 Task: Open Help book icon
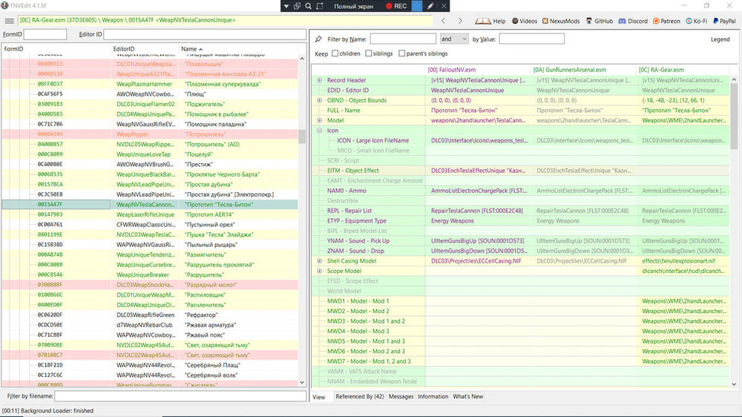(x=490, y=21)
